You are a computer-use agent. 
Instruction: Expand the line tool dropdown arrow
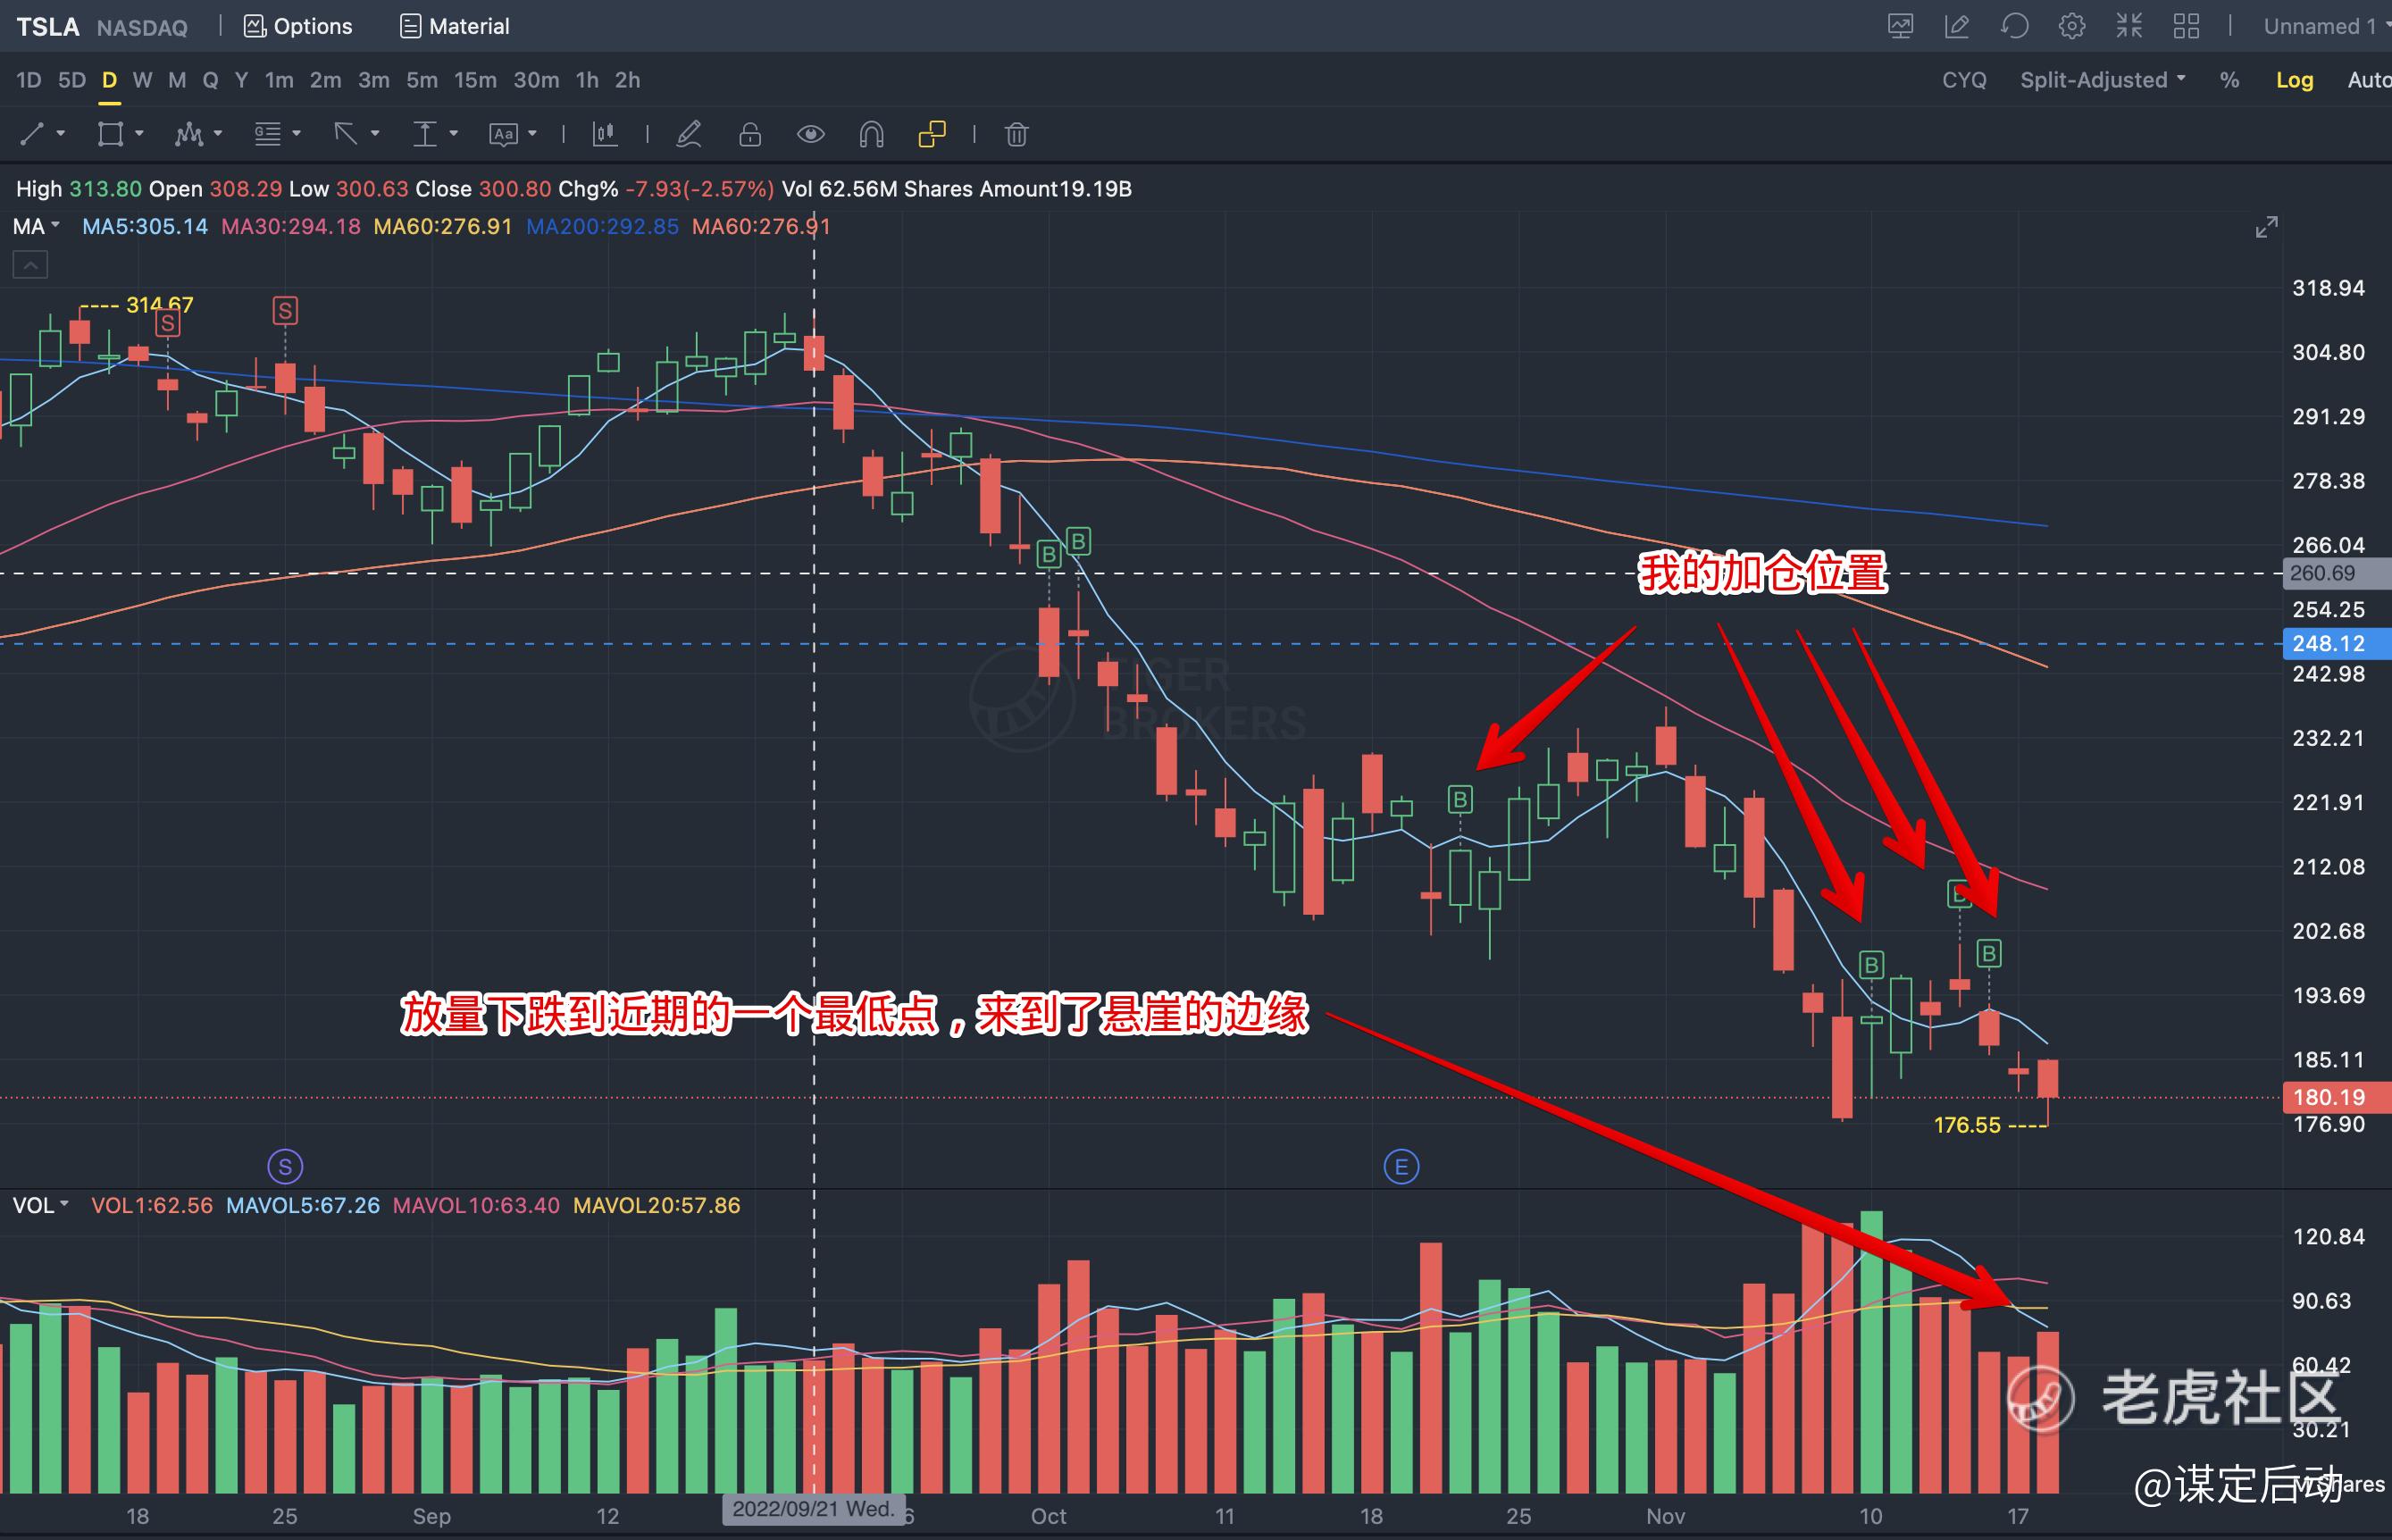(x=60, y=133)
